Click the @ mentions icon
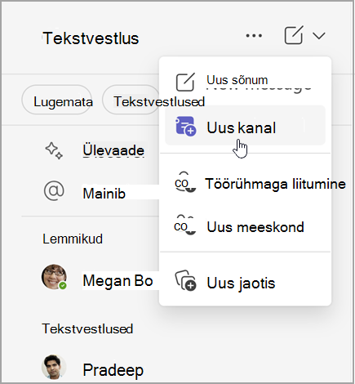 (x=54, y=191)
